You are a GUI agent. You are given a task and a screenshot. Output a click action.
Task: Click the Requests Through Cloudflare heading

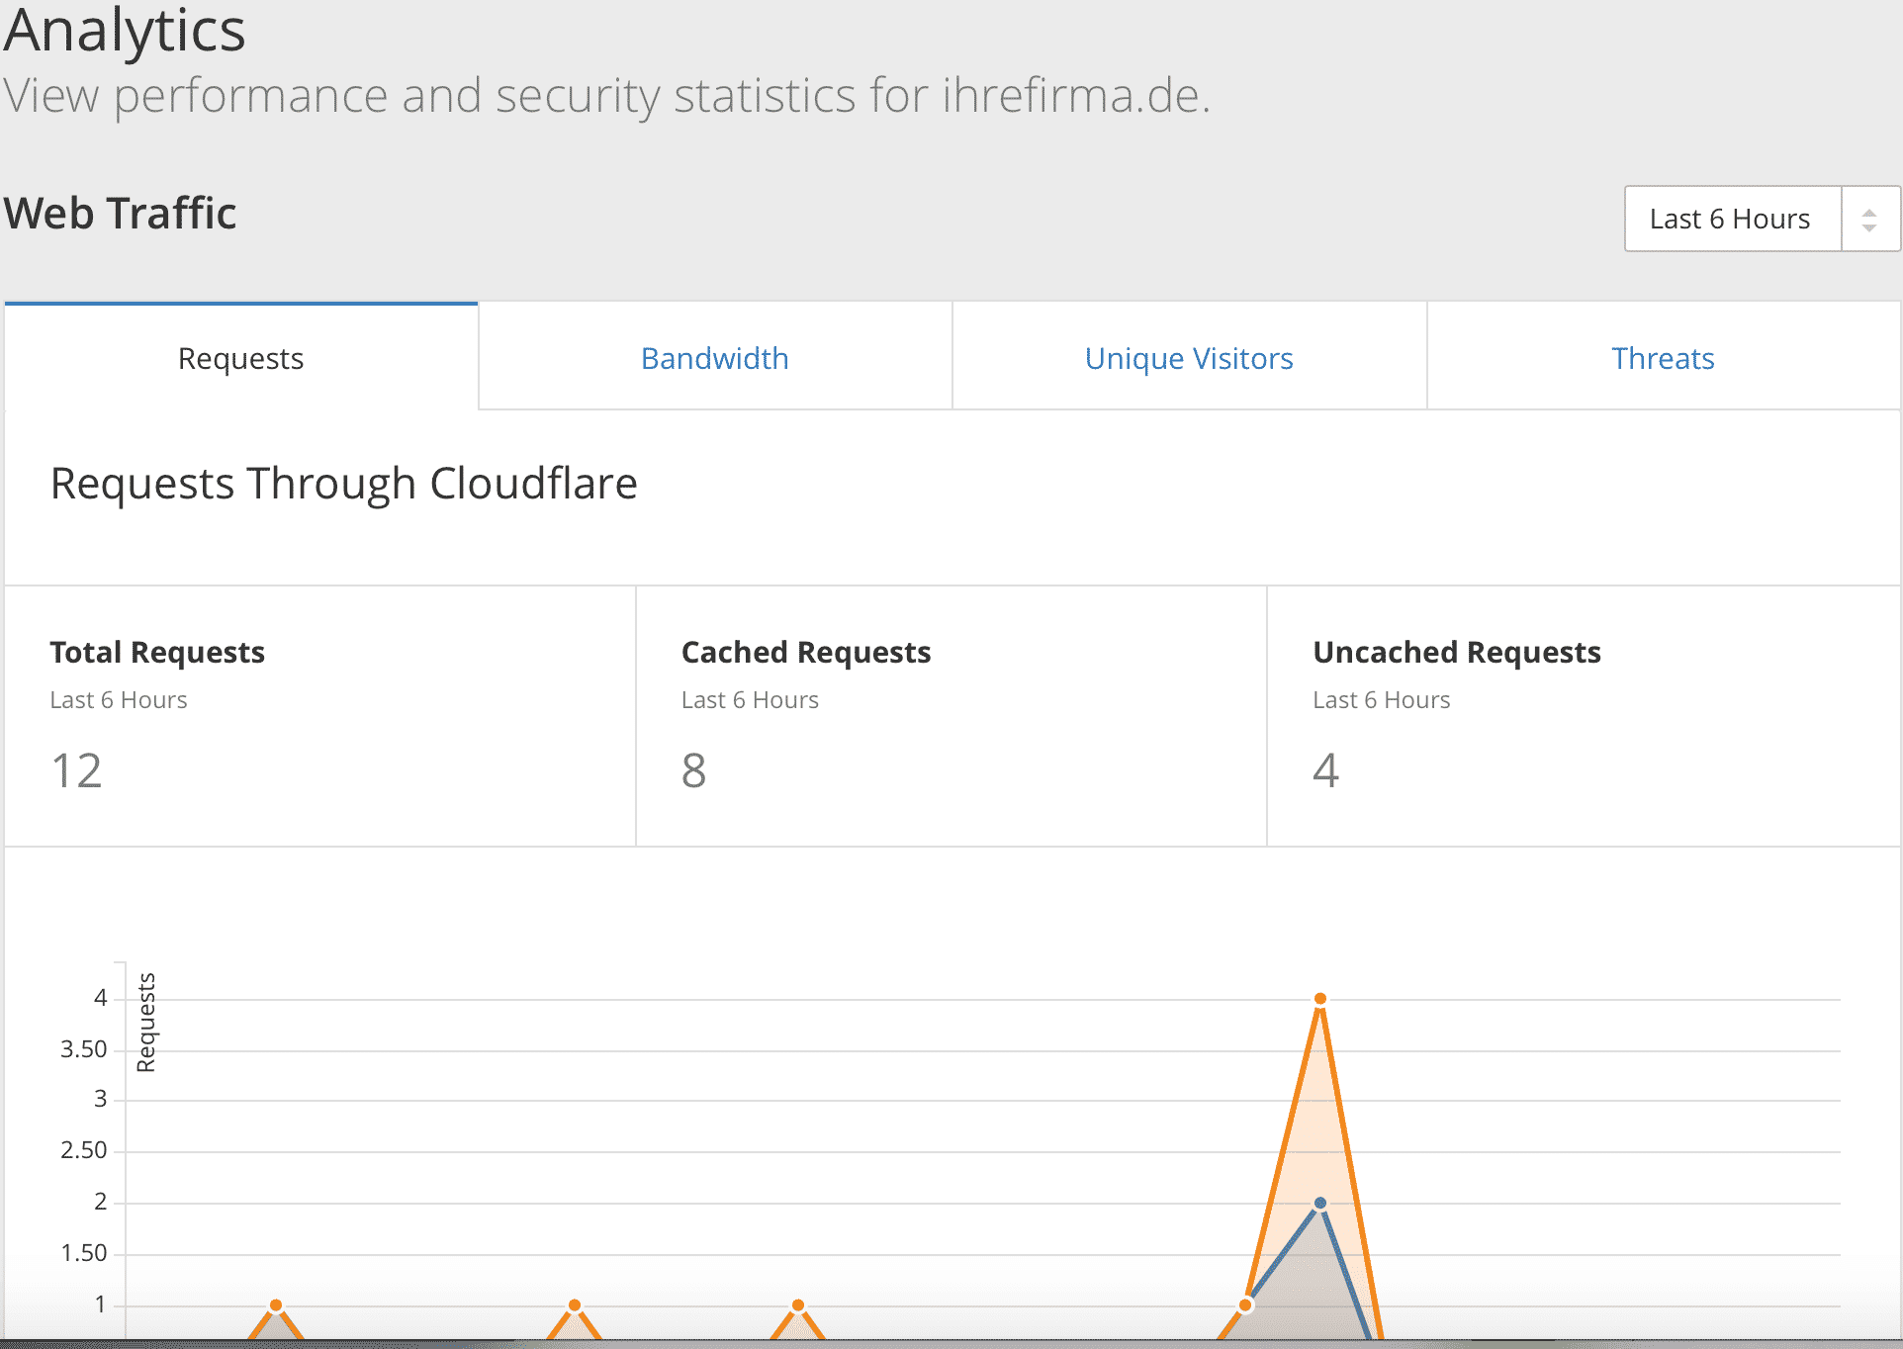[x=343, y=484]
